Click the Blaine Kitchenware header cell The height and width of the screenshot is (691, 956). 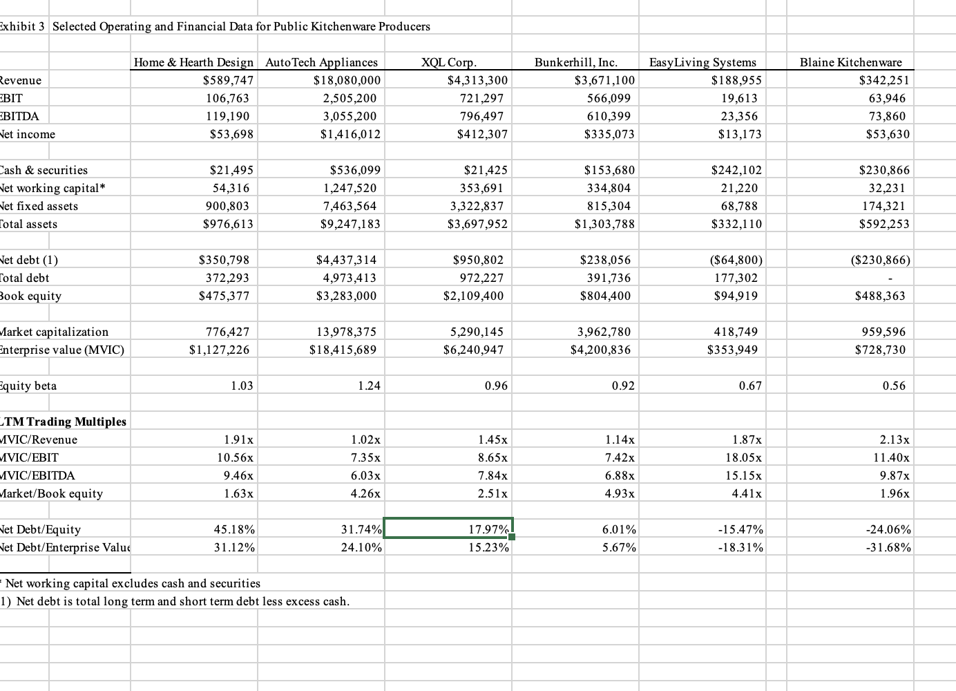click(850, 62)
